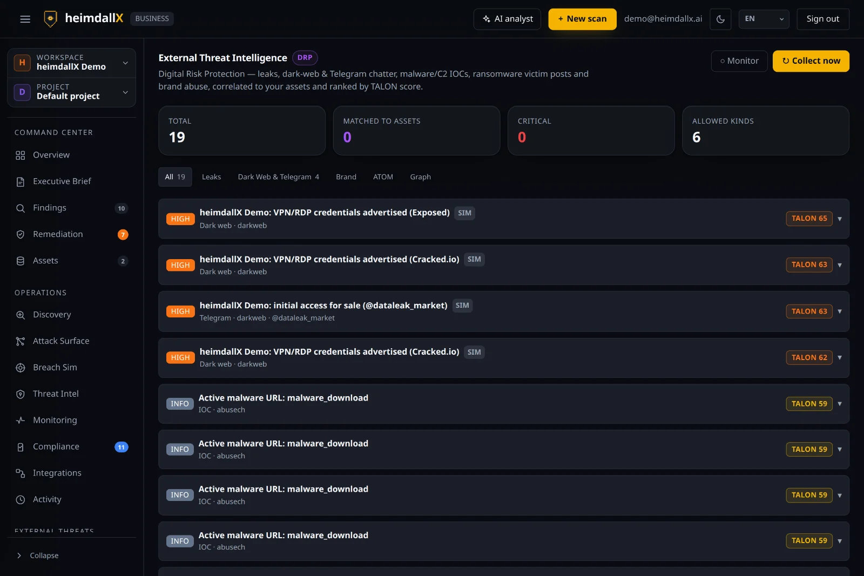This screenshot has width=864, height=576.
Task: Click the BUSINESS plan badge
Action: (x=152, y=19)
